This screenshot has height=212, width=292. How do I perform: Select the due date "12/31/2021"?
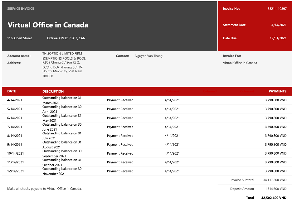click(278, 38)
